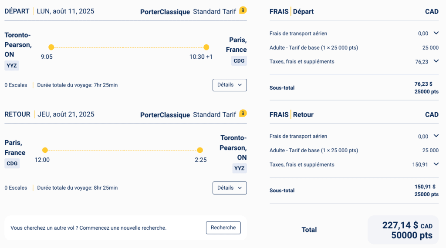
Task: Expand return Frais de transport aérien chevron
Action: click(436, 136)
